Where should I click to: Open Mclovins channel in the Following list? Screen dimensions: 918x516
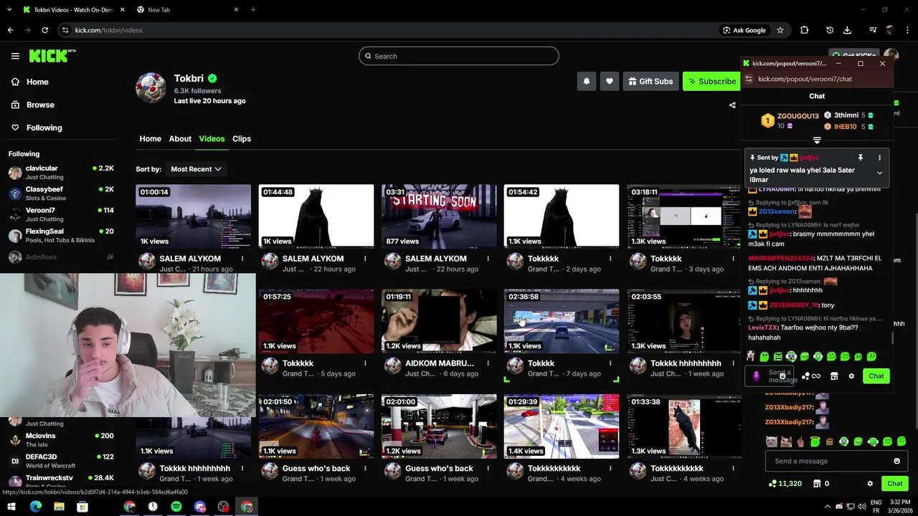click(x=61, y=439)
